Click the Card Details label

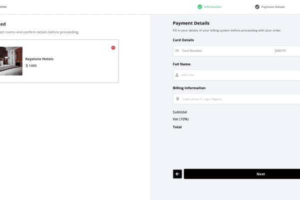click(183, 40)
